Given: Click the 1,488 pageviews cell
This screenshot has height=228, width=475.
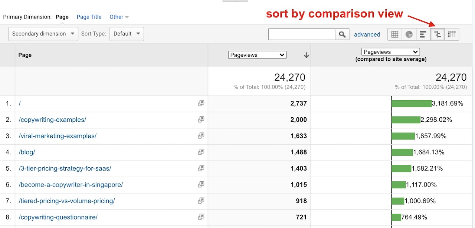Looking at the screenshot, I should 259,152.
